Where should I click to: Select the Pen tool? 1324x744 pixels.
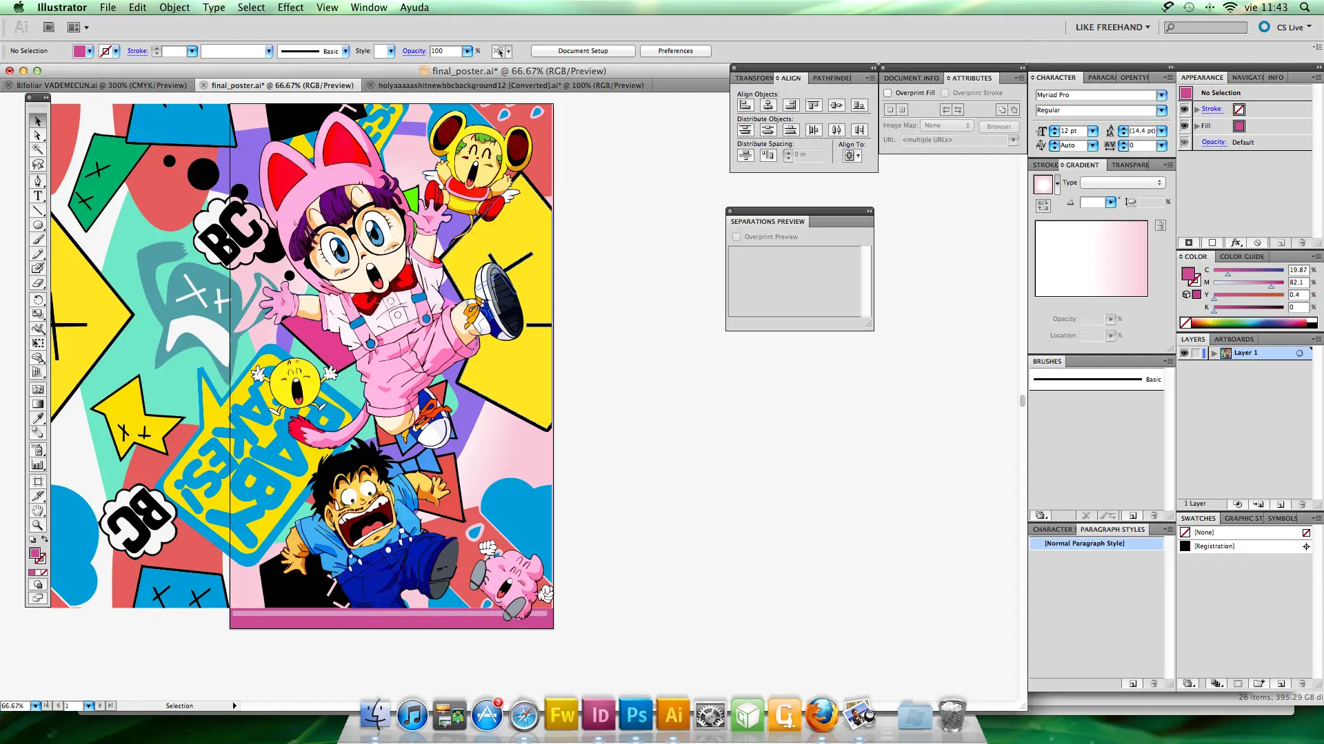click(x=38, y=181)
